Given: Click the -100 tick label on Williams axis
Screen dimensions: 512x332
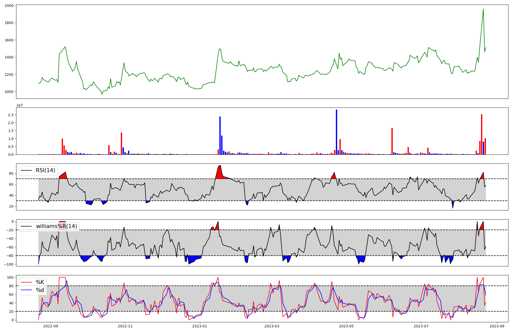Looking at the screenshot, I should [x=8, y=264].
